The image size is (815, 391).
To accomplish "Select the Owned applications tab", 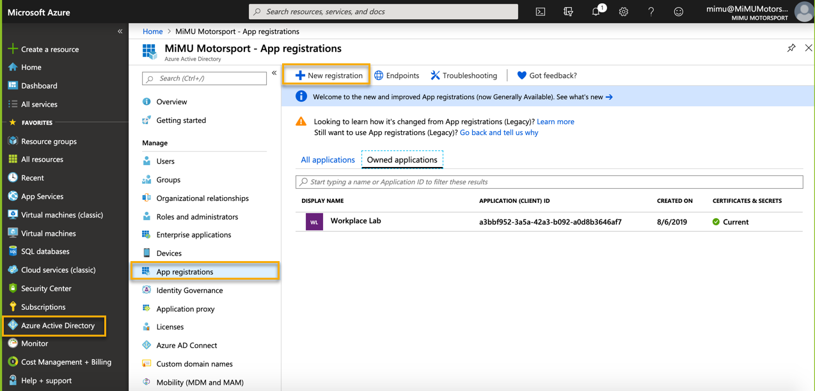I will click(x=402, y=160).
